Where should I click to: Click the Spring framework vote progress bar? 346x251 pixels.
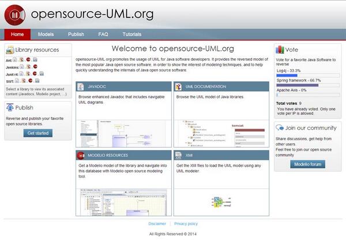point(308,85)
